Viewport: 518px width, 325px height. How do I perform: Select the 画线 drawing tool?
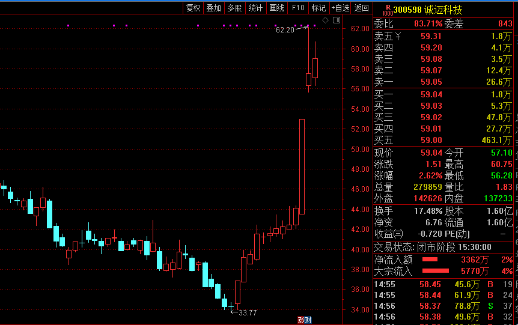pos(276,8)
